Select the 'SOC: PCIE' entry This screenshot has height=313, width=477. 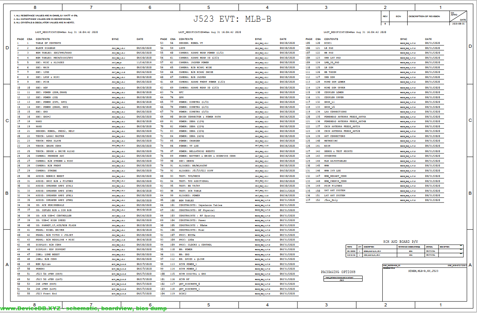coord(43,82)
